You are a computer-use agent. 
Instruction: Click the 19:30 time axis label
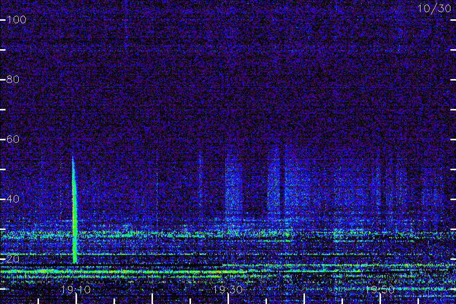pos(228,289)
